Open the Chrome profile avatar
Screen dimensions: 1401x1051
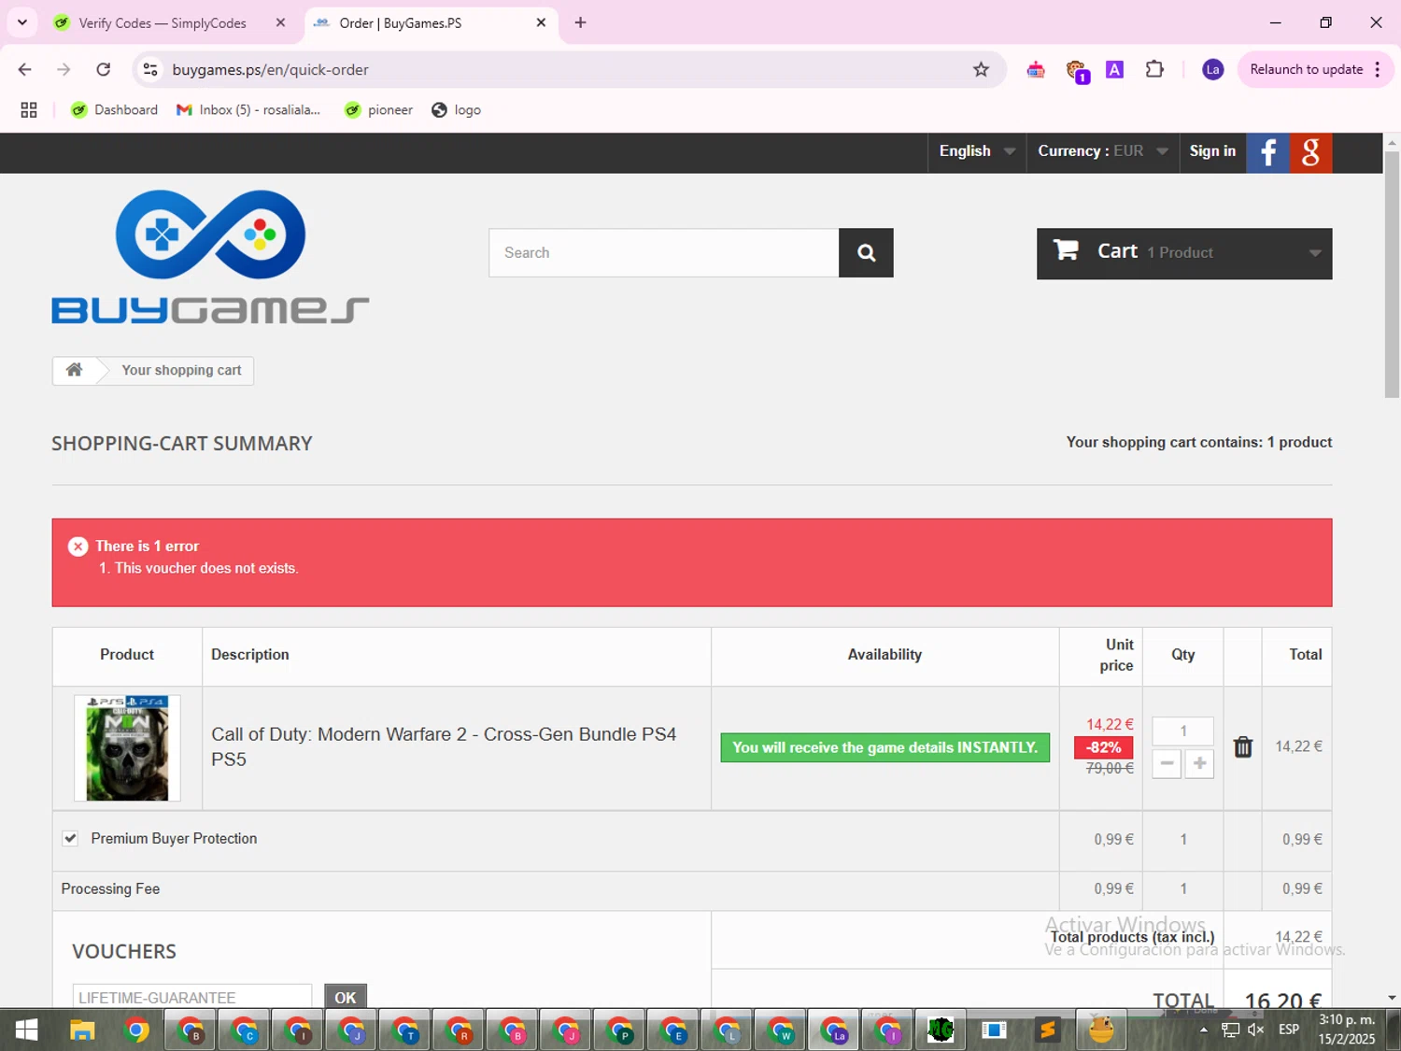(x=1212, y=69)
